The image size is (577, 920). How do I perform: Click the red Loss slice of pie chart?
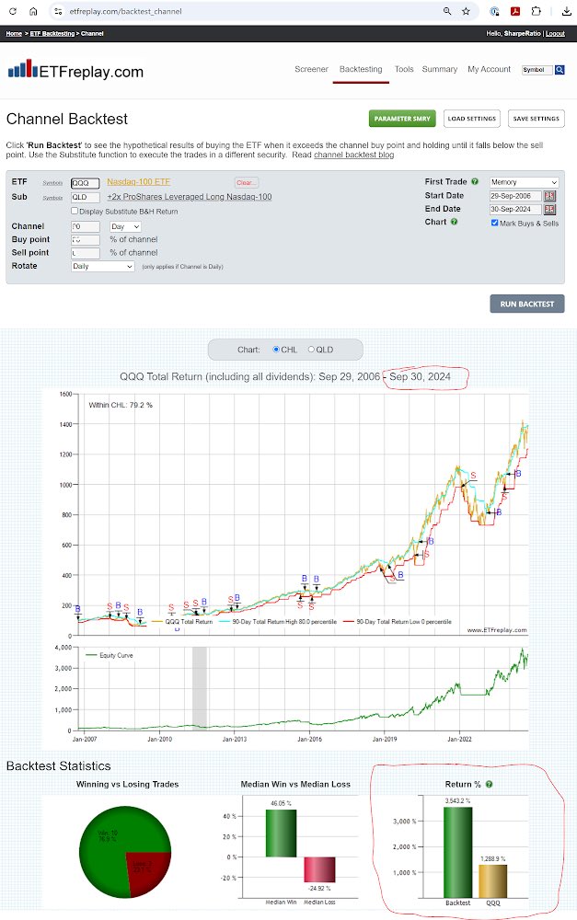pos(148,871)
